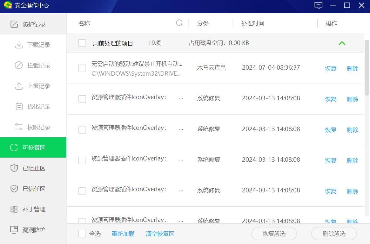370x244 pixels.
Task: Click the permission records sliders icon
Action: click(19, 127)
